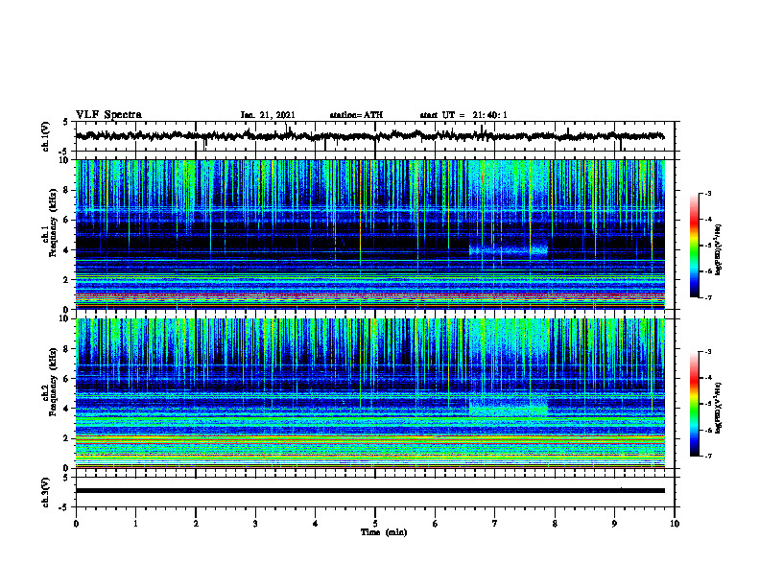Click the "-3" label on ch.1 color bar

(x=707, y=194)
